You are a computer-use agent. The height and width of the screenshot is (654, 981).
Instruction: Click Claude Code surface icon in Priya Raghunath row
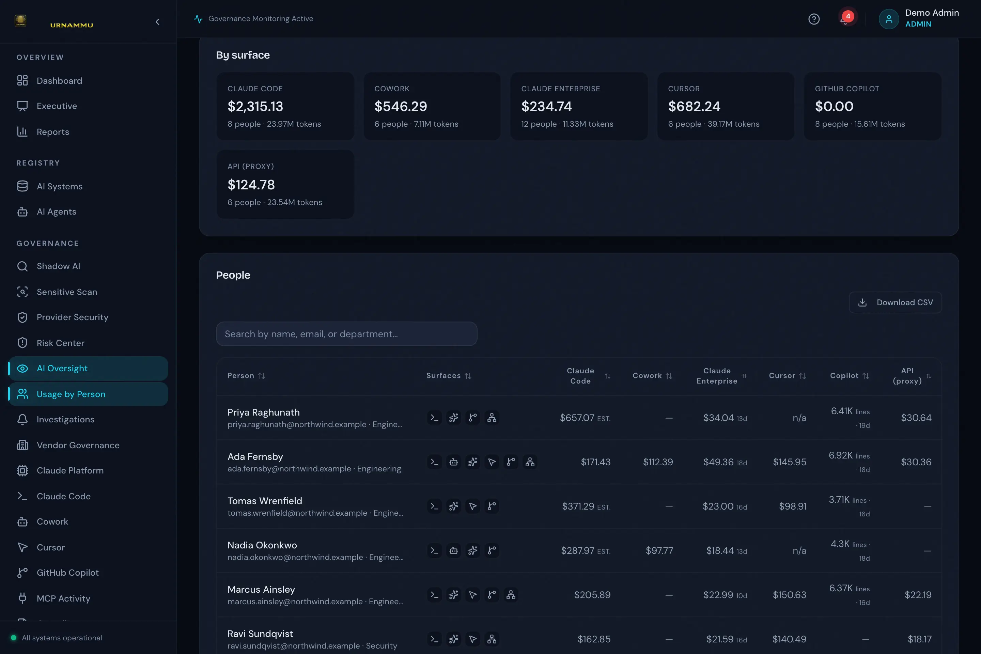point(435,418)
